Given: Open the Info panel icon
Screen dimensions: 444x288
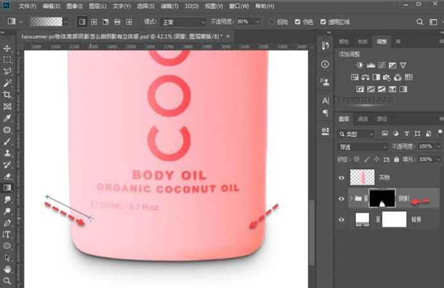Looking at the screenshot, I should (x=325, y=64).
